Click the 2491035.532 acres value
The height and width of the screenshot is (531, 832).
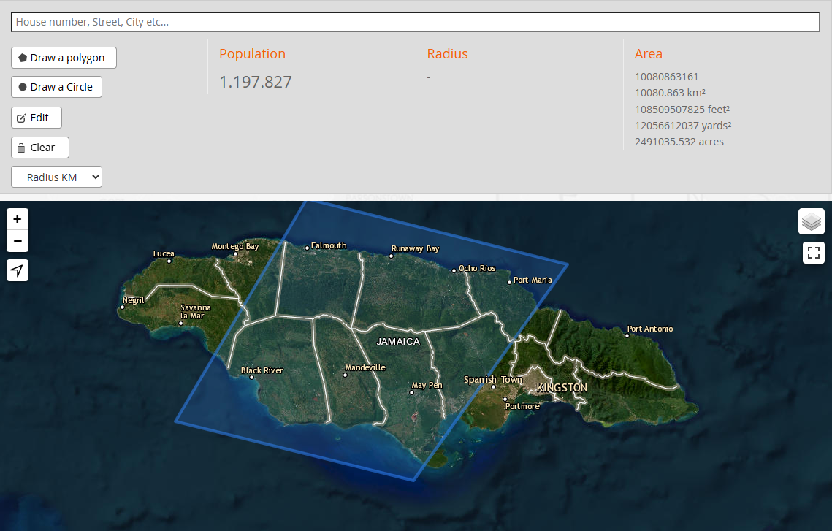[679, 142]
